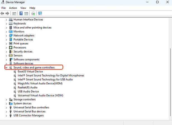172x125 pixels.
Task: Select USB Audio Device entry
Action: click(28, 91)
